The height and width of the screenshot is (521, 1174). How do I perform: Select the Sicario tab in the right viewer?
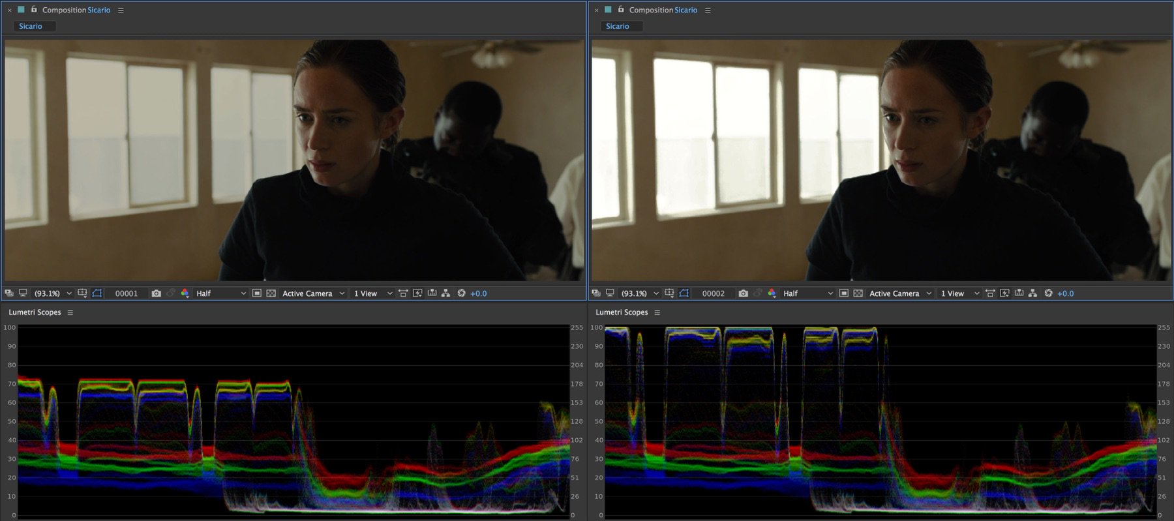tap(618, 26)
